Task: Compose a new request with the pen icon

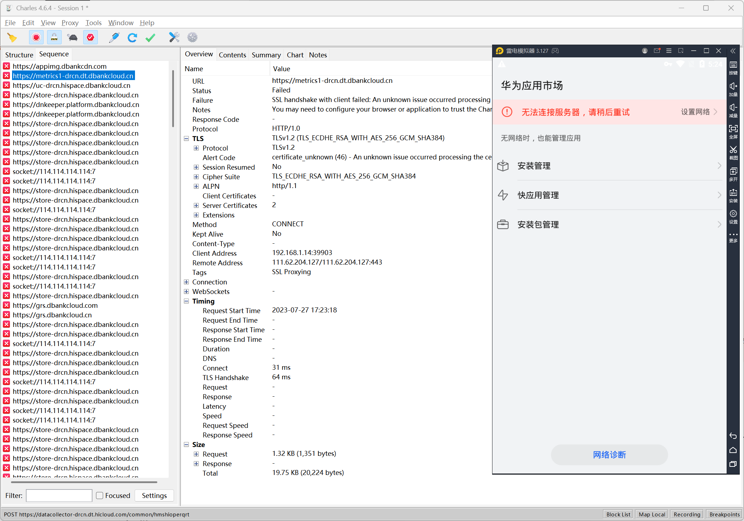Action: 114,37
